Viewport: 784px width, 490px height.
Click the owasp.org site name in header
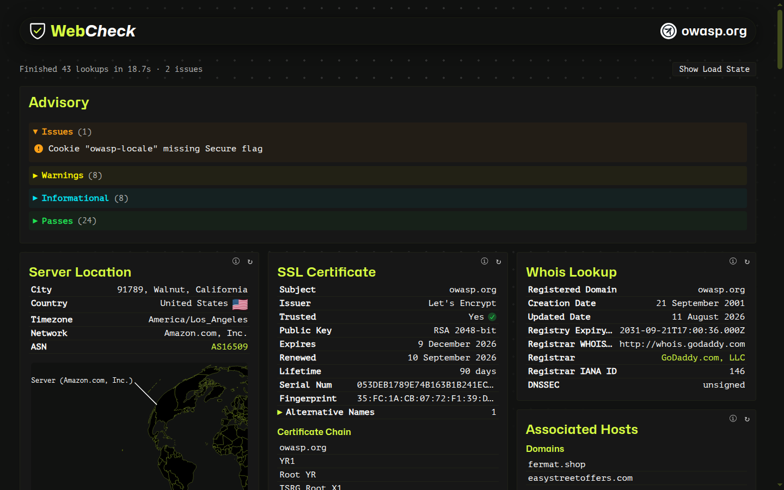(714, 31)
